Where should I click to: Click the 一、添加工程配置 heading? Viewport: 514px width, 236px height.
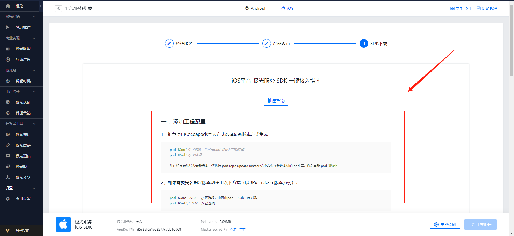(183, 122)
